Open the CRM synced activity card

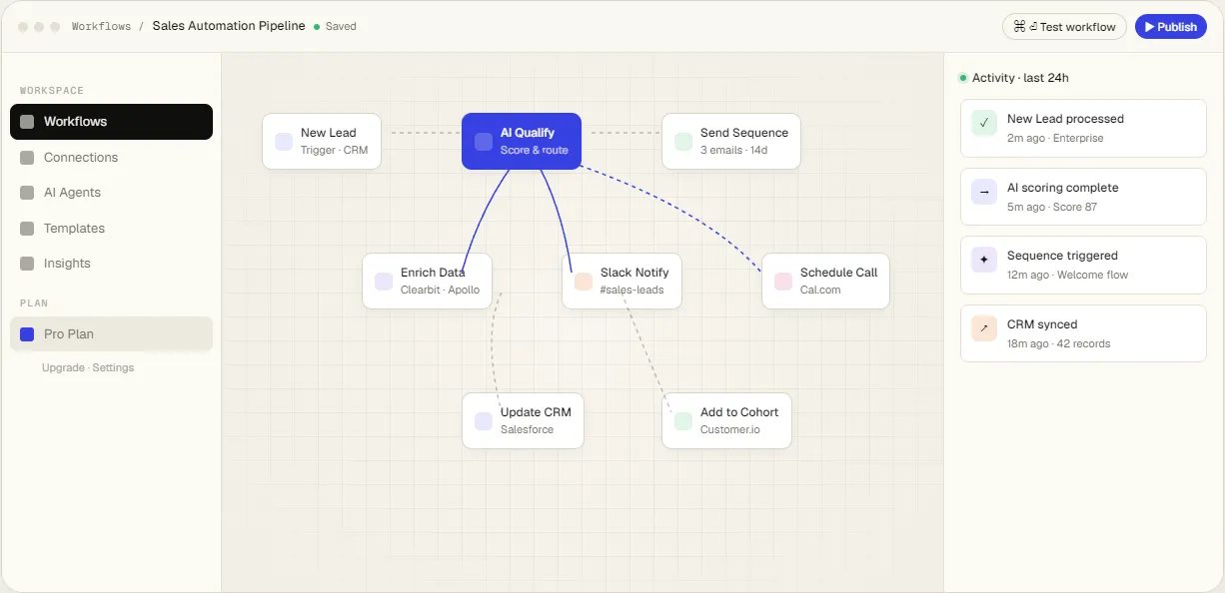click(x=1083, y=333)
